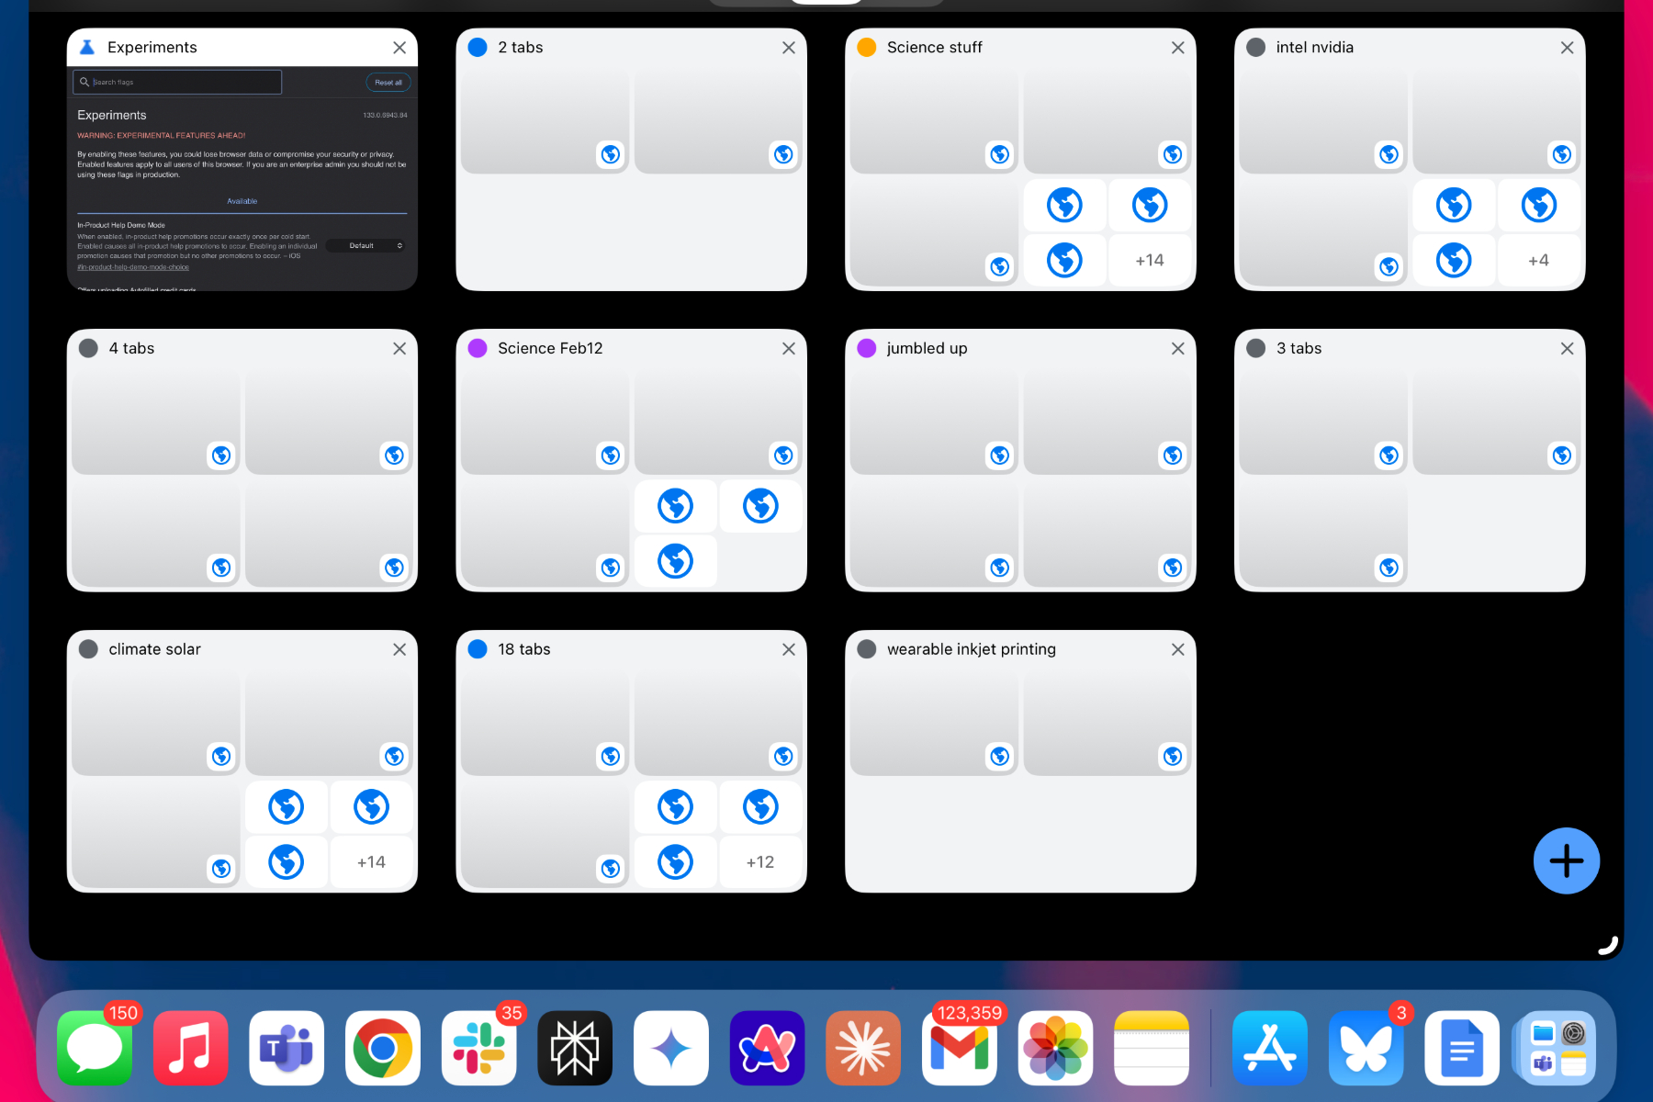This screenshot has width=1653, height=1102.
Task: Click the Search flags input field
Action: pos(179,83)
